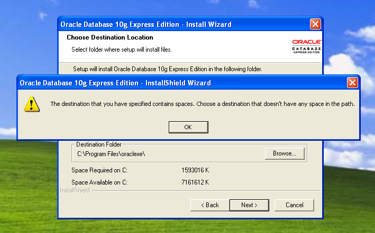This screenshot has height=233, width=375.
Task: Click the Space Available on C: label
Action: tap(99, 182)
